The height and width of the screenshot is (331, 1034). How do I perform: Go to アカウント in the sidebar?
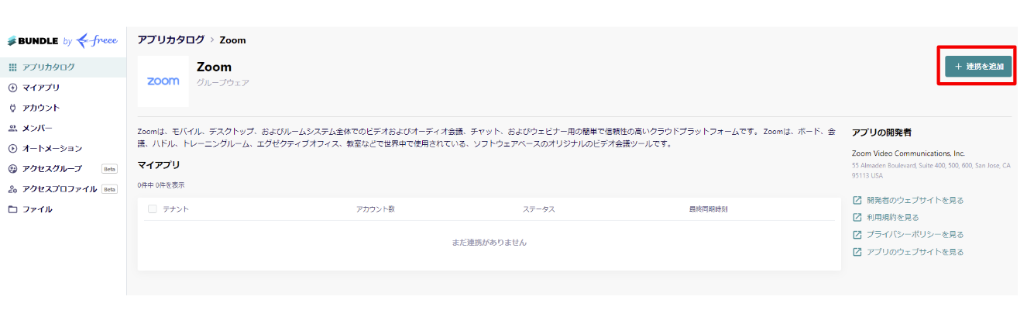tap(63, 108)
